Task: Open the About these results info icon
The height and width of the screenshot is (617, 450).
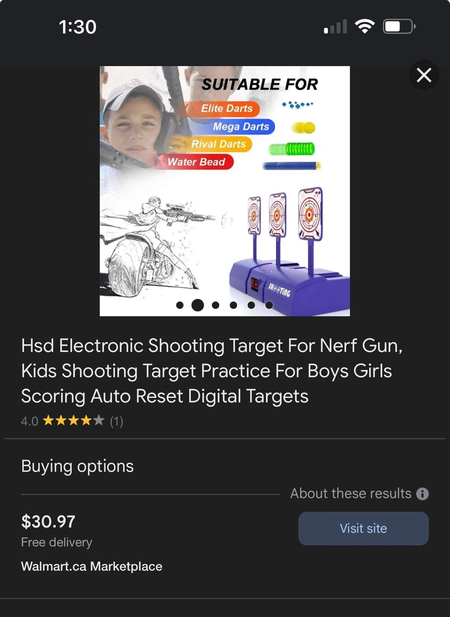Action: [x=423, y=494]
